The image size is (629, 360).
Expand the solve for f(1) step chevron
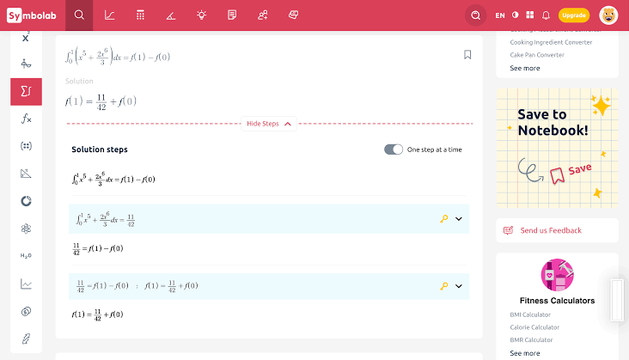pos(459,286)
